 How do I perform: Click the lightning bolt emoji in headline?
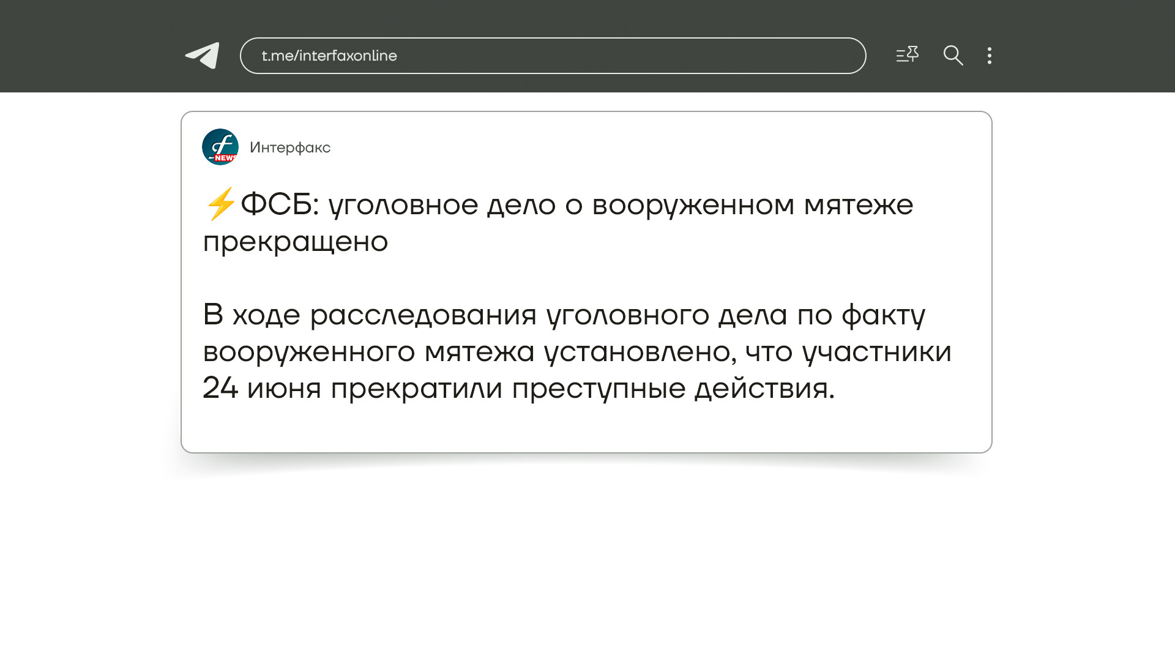click(x=220, y=204)
